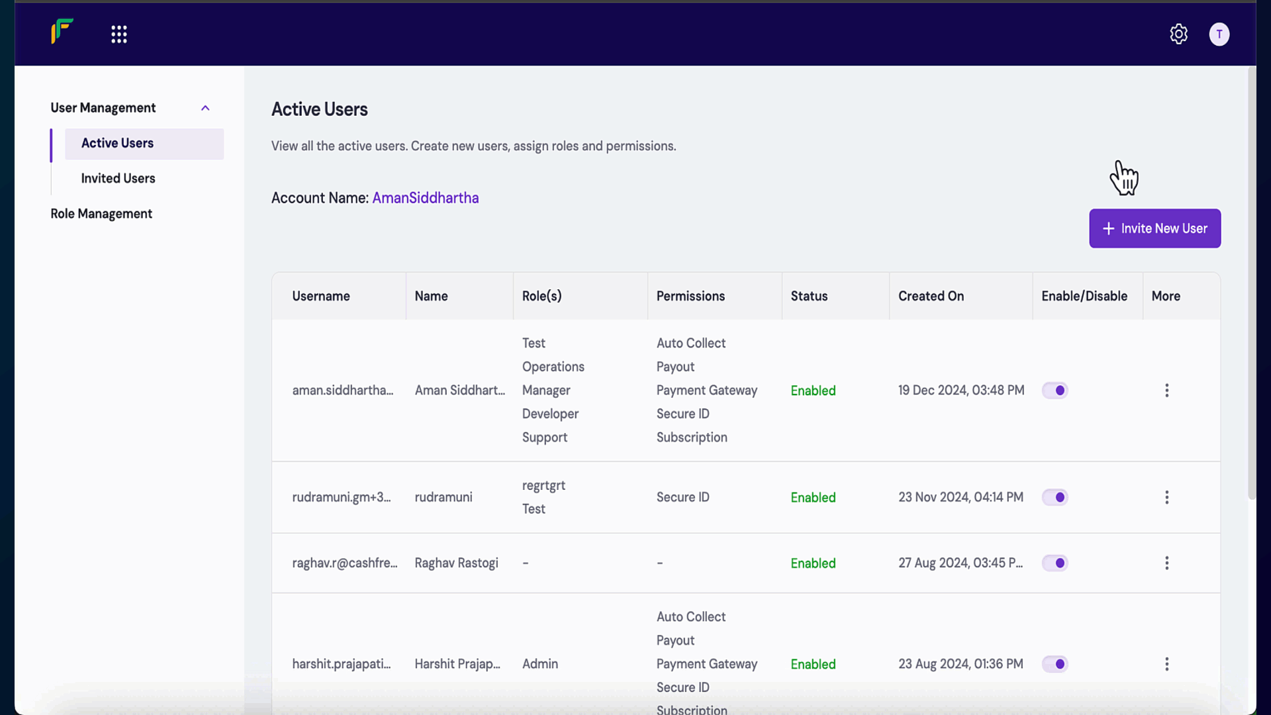
Task: Disable Raghav Rastogi's account toggle
Action: (1055, 563)
